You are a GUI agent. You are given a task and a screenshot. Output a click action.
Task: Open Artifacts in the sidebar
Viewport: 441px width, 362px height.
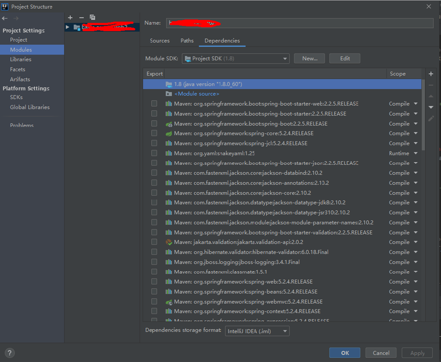[x=20, y=79]
